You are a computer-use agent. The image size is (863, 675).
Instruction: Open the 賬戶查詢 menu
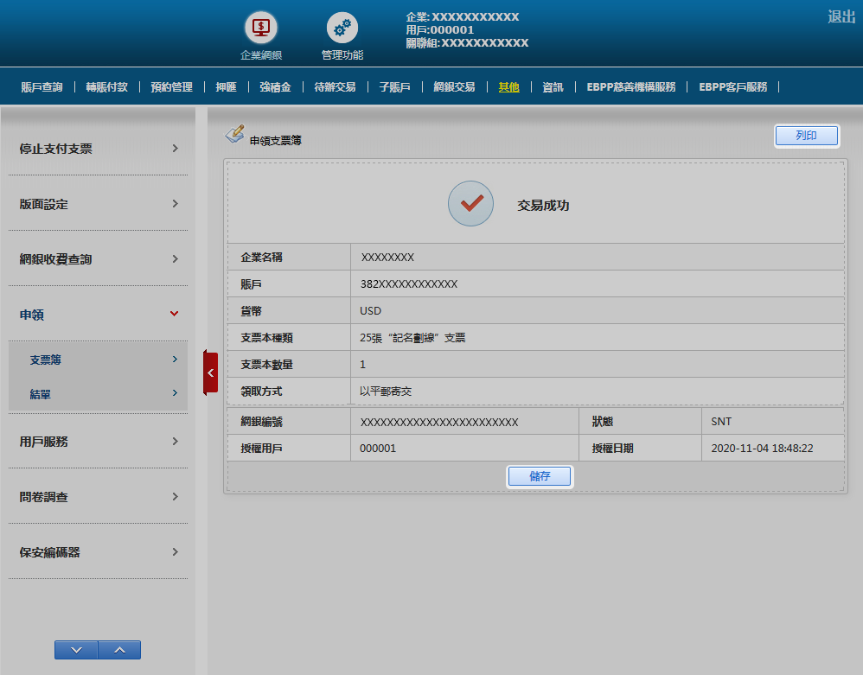tap(42, 87)
